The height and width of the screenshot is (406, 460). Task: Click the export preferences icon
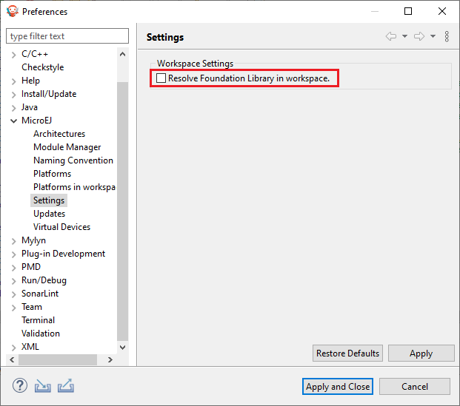tap(66, 386)
